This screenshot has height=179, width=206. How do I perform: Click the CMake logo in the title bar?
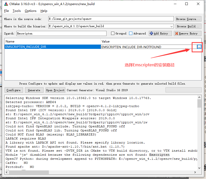[6, 4]
